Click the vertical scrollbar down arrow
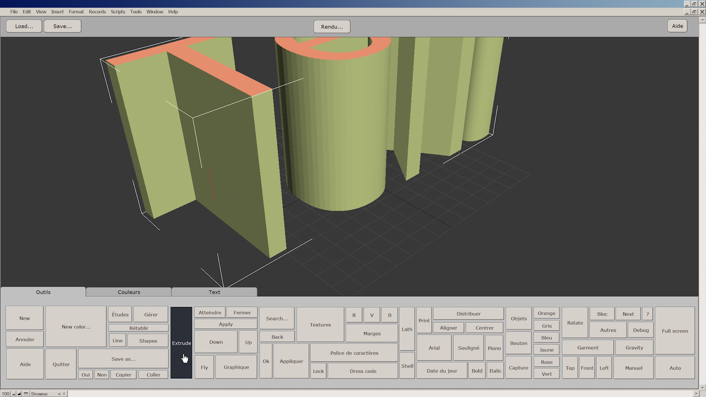The image size is (706, 397). (x=702, y=387)
